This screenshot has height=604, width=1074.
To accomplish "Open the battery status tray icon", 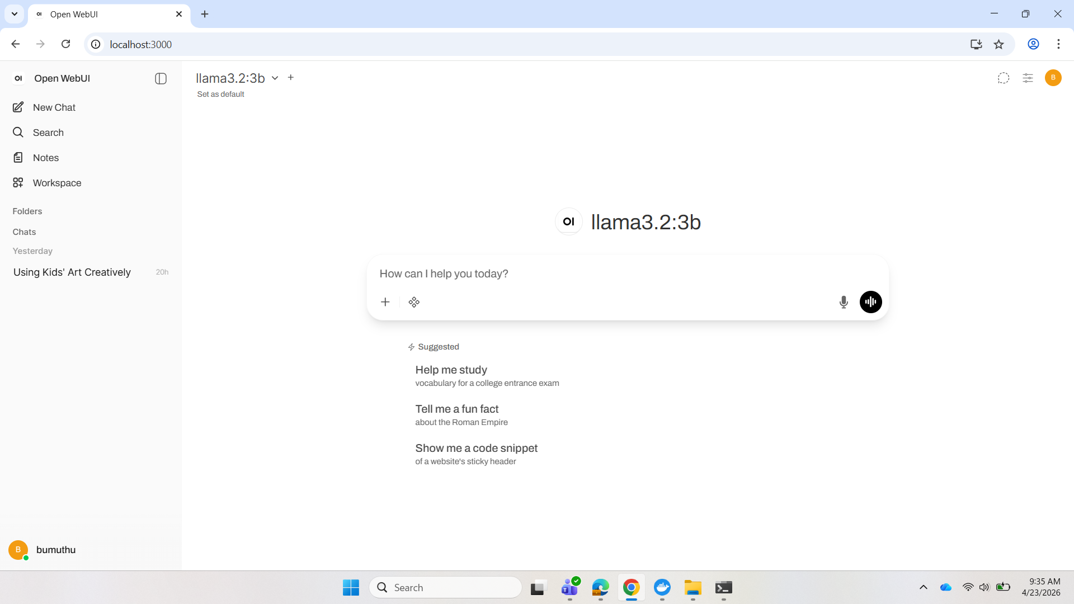I will 1004,587.
